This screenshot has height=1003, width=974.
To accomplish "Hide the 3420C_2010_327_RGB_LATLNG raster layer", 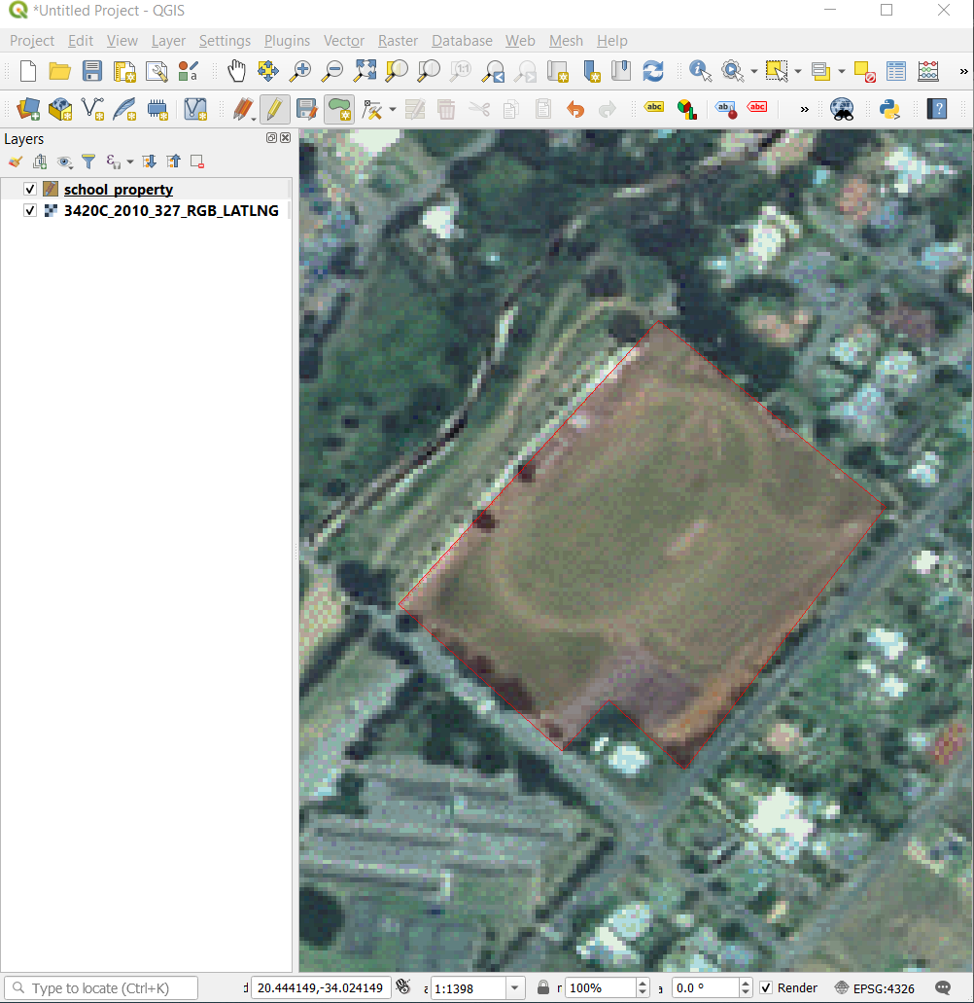I will point(30,210).
